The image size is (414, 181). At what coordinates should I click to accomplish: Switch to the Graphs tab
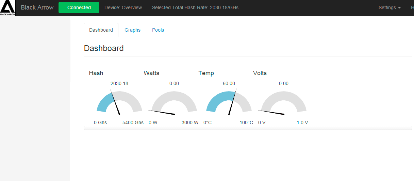pyautogui.click(x=132, y=30)
